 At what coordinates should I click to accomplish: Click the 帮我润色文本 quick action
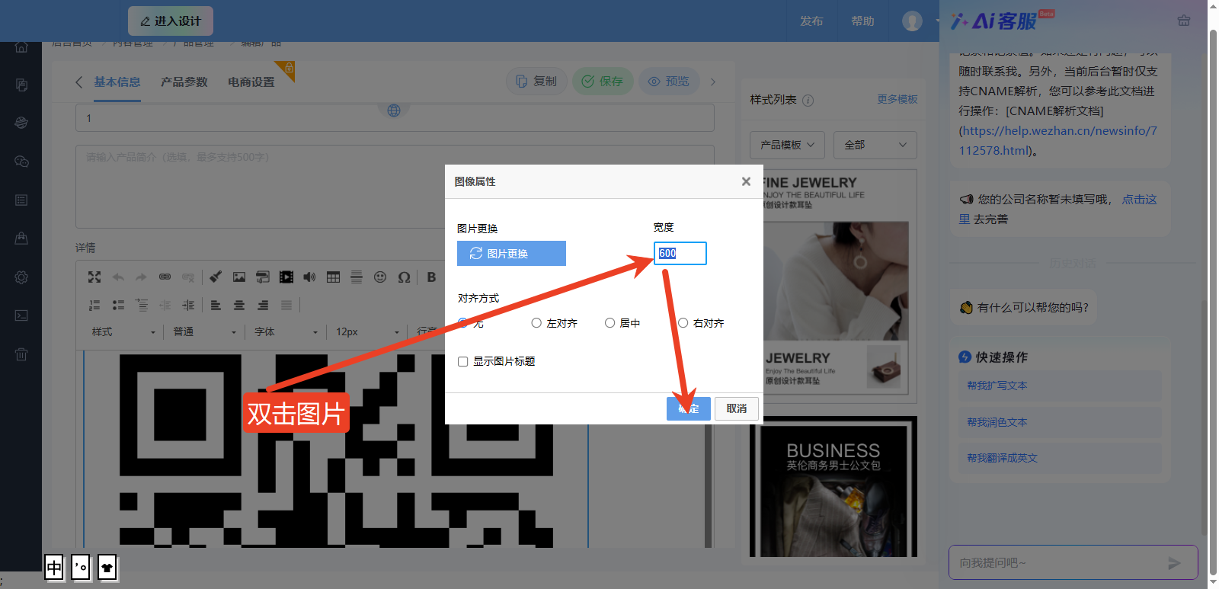point(1060,422)
